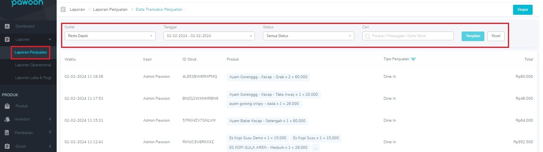
Task: Click the Es Kopi Susu Demo product tag
Action: (257, 138)
